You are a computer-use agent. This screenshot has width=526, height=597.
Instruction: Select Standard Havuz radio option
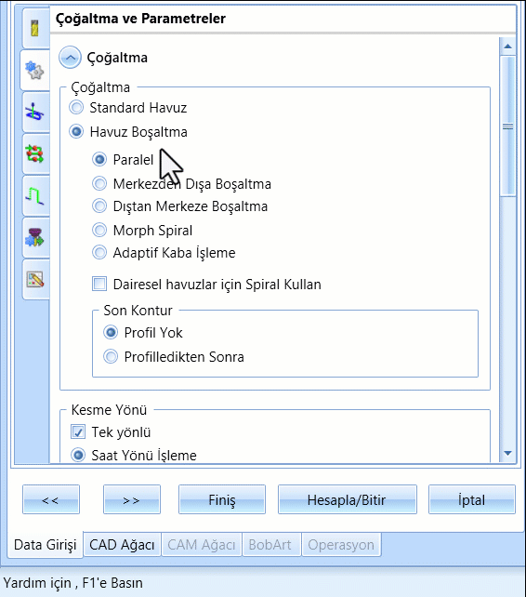[x=128, y=108]
